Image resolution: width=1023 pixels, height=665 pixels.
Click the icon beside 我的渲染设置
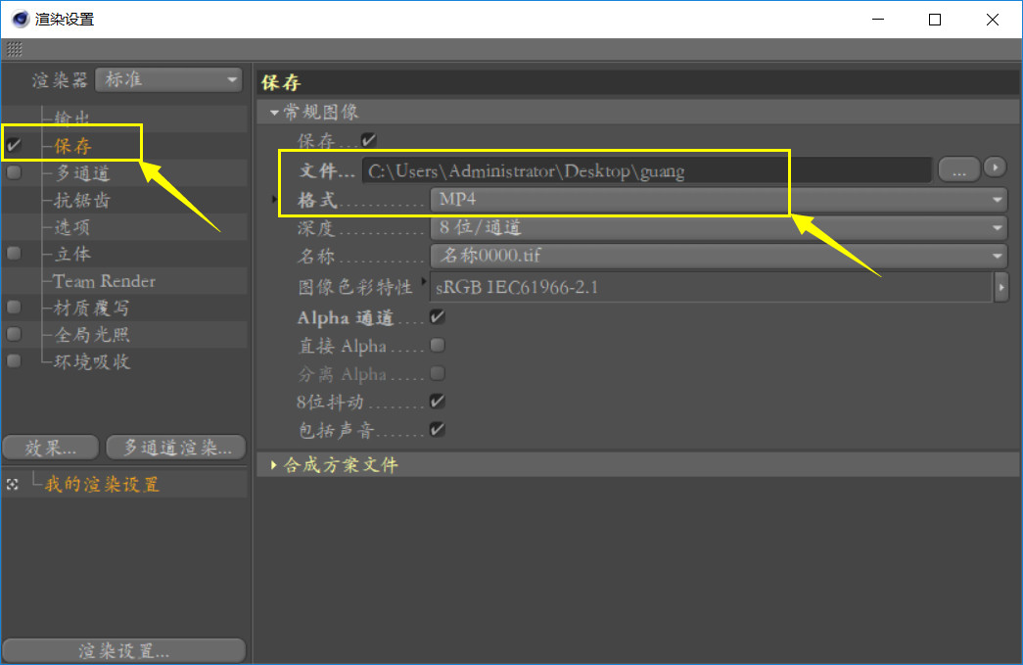pyautogui.click(x=13, y=484)
